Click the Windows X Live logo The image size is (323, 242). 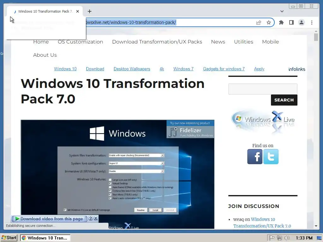click(263, 121)
